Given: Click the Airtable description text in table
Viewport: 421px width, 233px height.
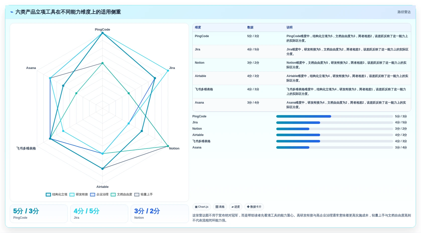Looking at the screenshot, I should click(347, 78).
